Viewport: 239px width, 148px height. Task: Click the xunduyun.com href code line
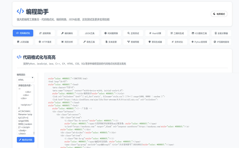point(127,126)
